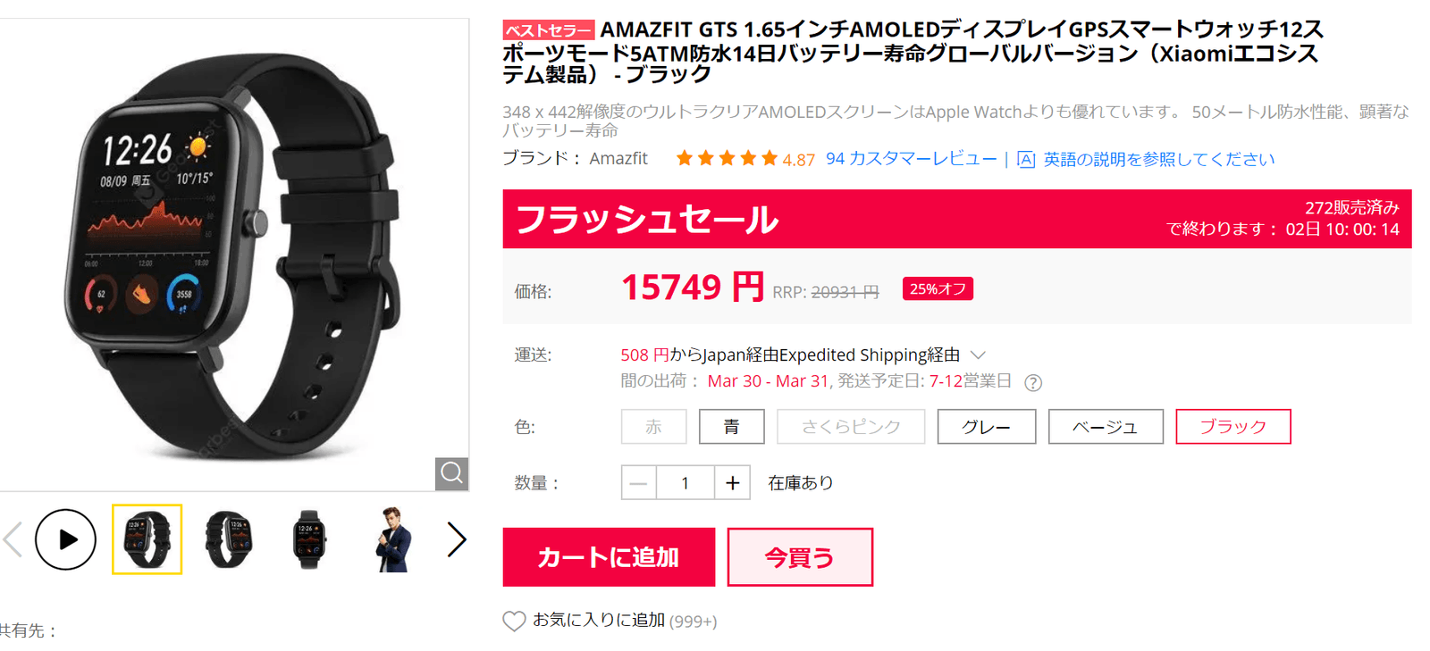
Task: Click the previous thumbnails arrow
Action: (13, 539)
